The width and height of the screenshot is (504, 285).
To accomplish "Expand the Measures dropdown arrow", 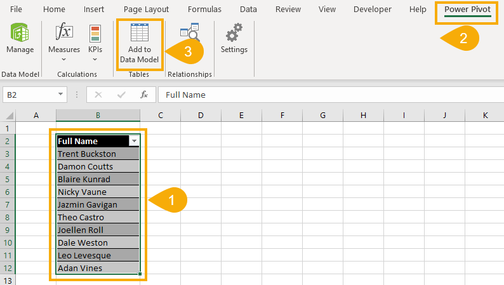I will (63, 60).
